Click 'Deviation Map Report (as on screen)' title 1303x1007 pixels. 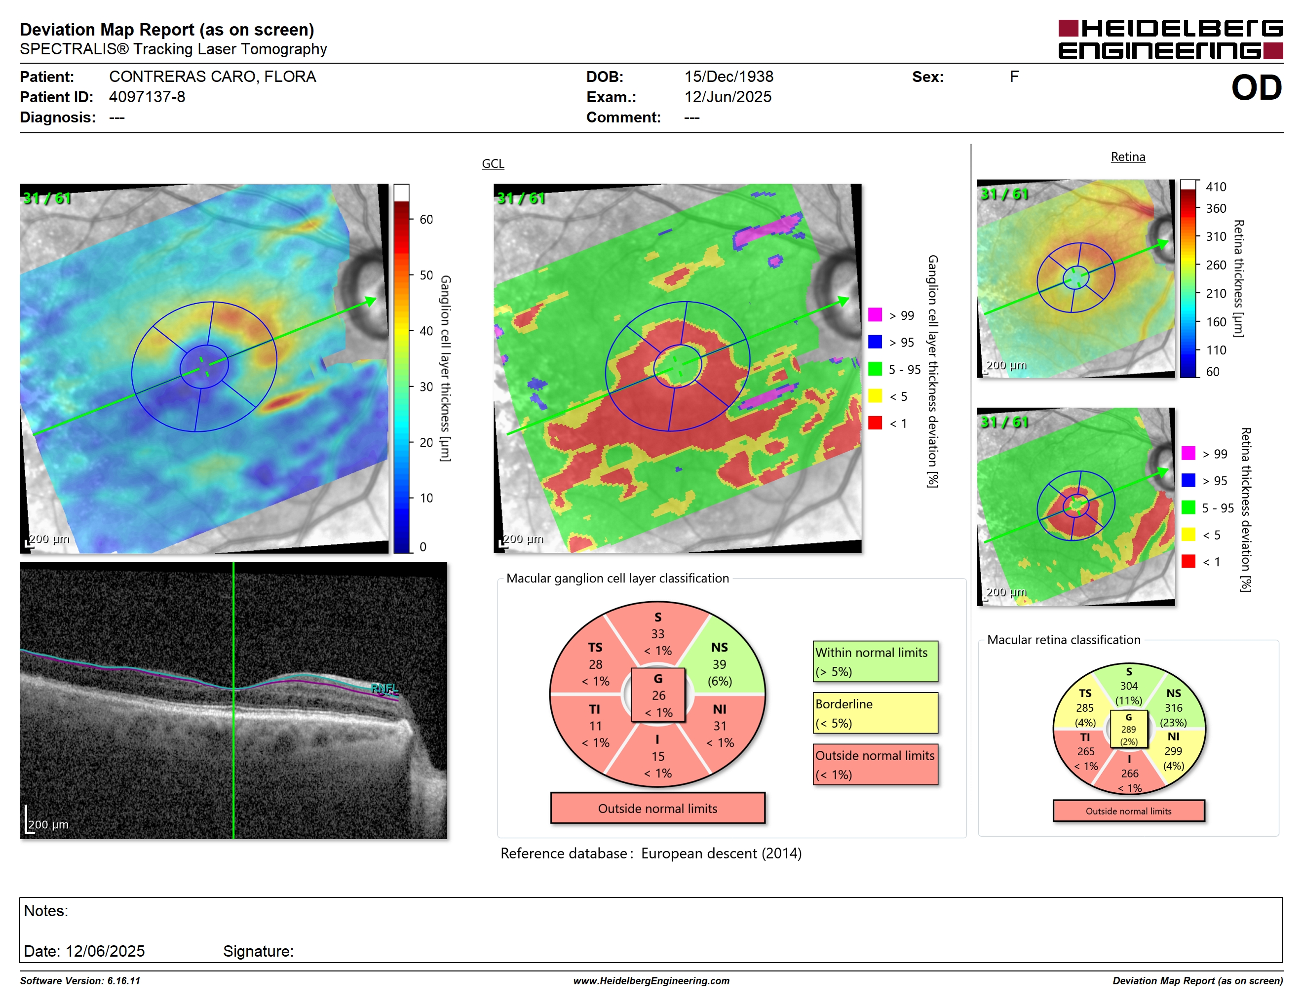[167, 29]
